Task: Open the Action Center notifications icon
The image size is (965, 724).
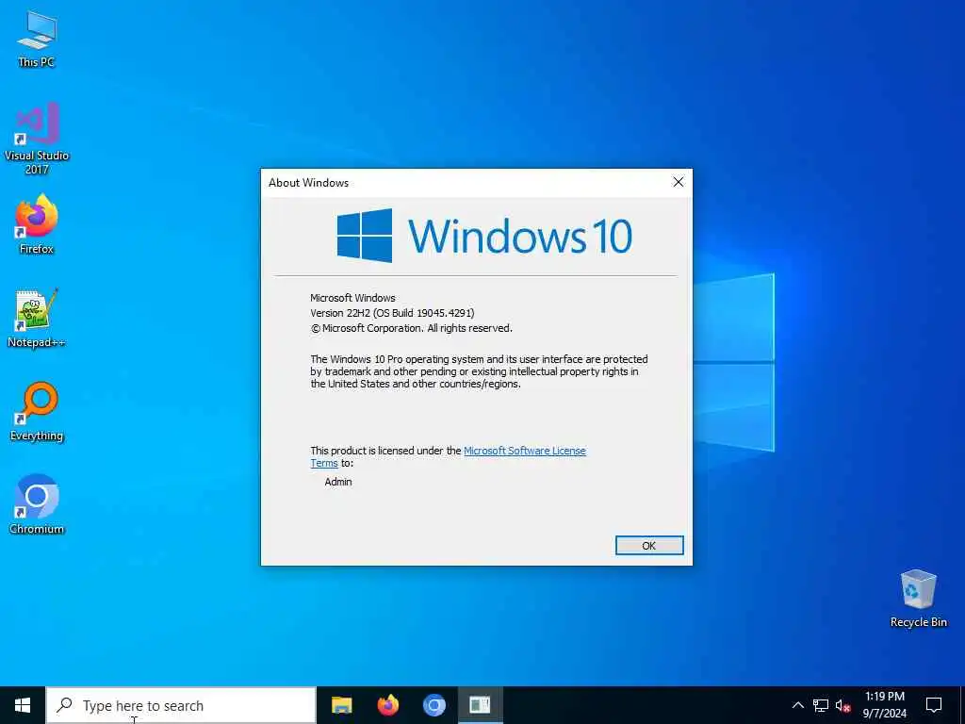Action: pyautogui.click(x=934, y=705)
